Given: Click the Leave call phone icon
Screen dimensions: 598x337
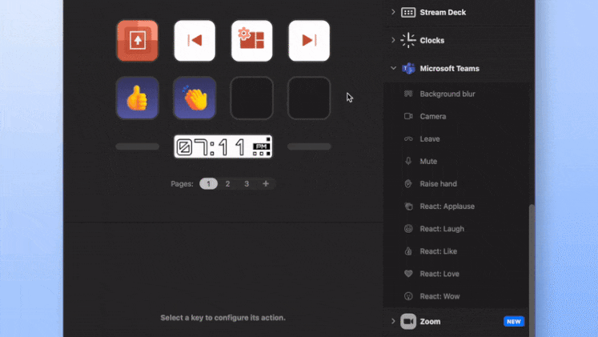Looking at the screenshot, I should coord(408,138).
